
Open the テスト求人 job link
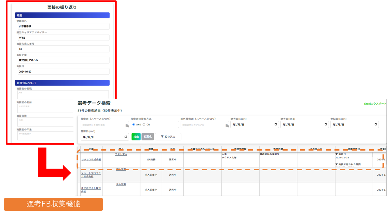pos(121,154)
